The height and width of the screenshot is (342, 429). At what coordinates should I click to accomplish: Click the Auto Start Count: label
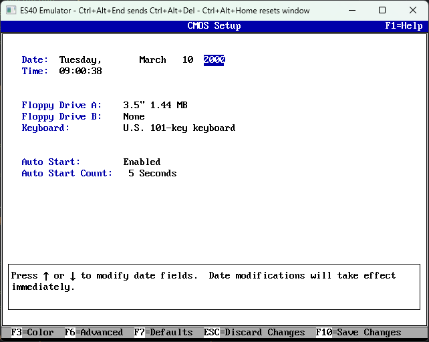tap(67, 174)
